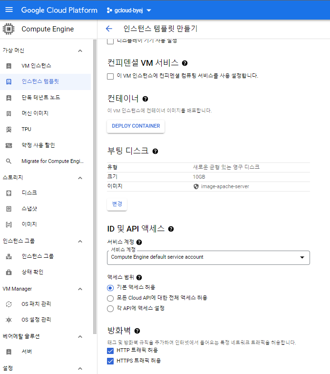
Task: Click the Compute Engine sidebar title
Action: point(48,29)
